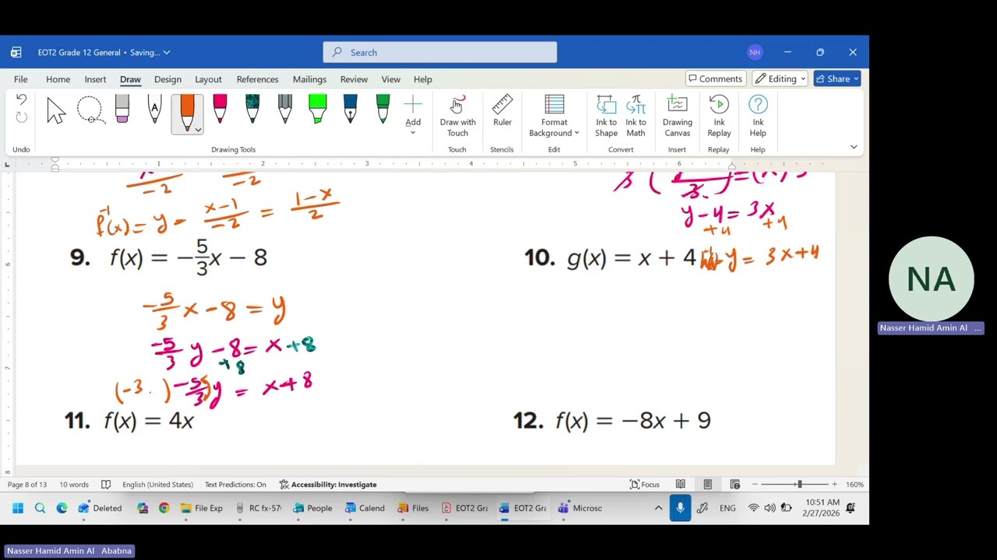
Task: Start Ink Replay
Action: 719,116
